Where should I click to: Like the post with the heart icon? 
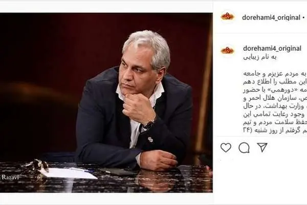(x=226, y=148)
